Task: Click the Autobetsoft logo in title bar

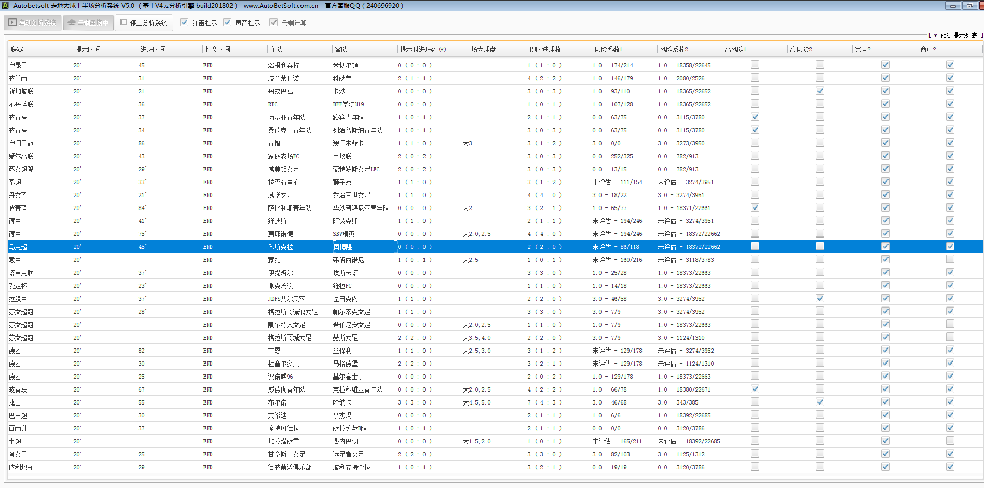Action: (x=5, y=5)
